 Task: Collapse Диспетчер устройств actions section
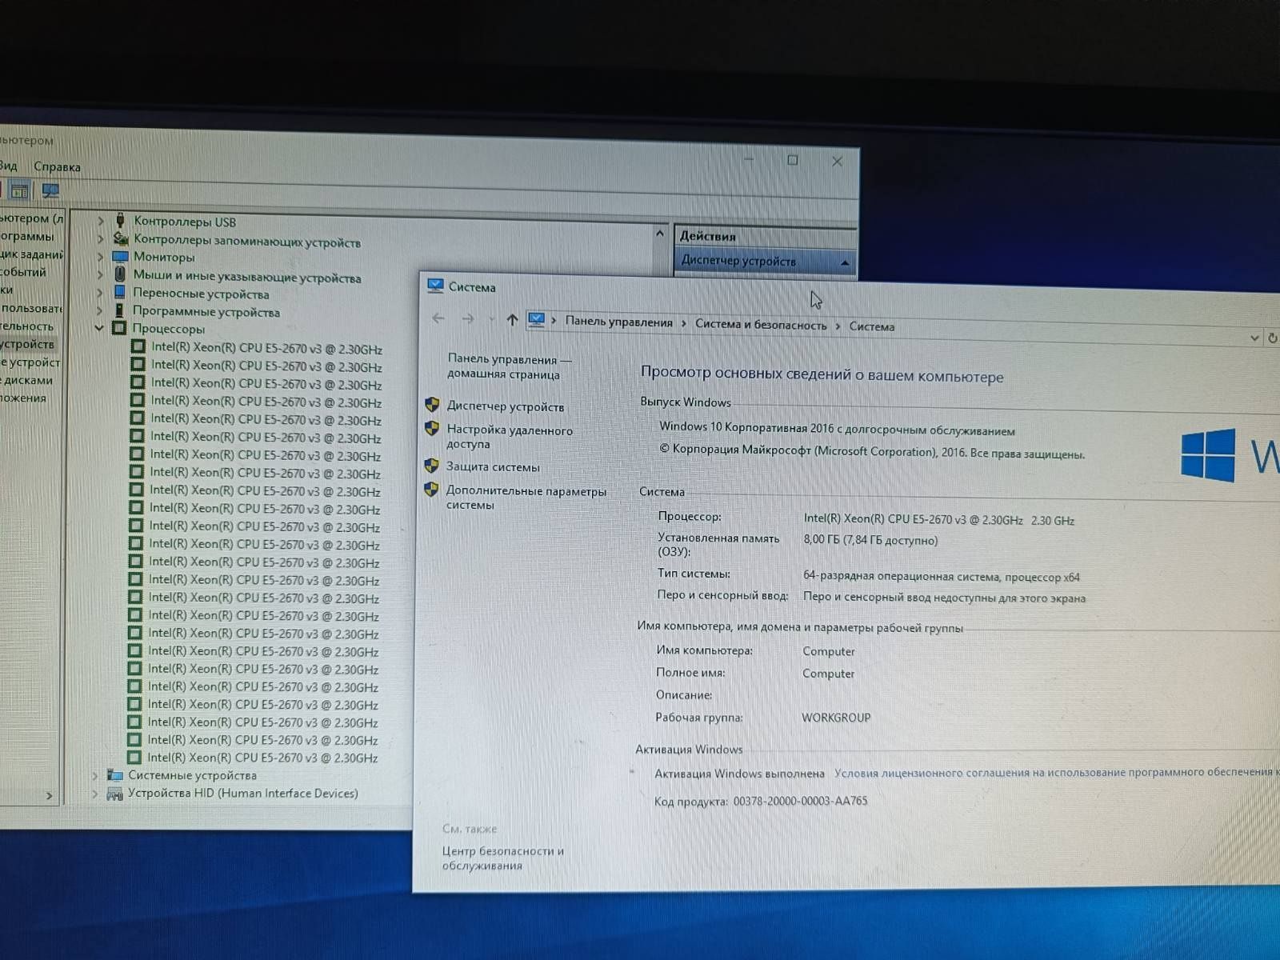click(845, 262)
